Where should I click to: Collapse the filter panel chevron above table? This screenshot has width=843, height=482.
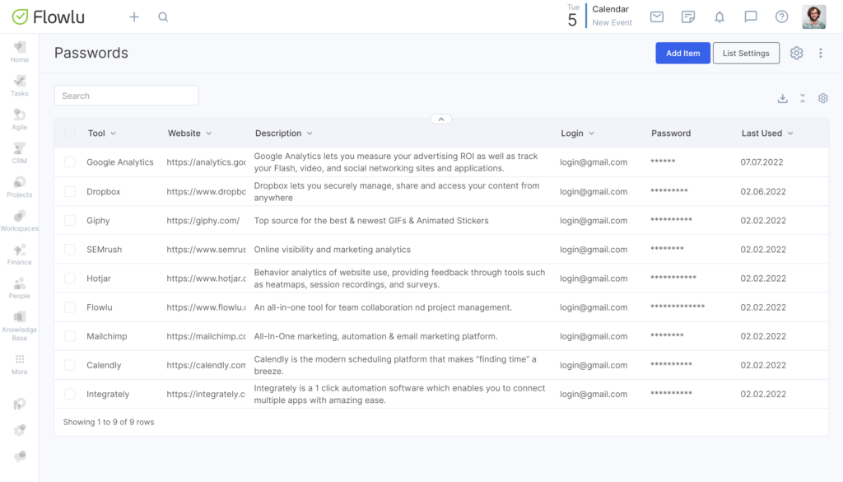[x=441, y=119]
